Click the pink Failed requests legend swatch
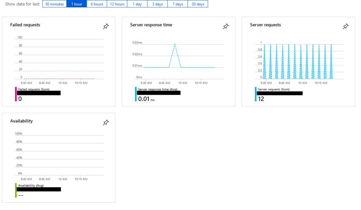This screenshot has width=361, height=210. pos(16,94)
